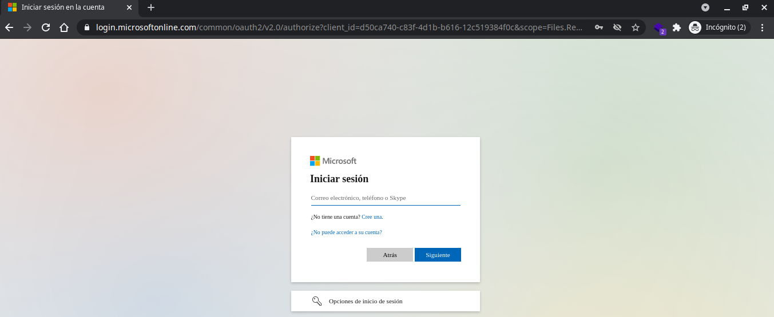Click the browser back arrow icon

pos(9,27)
